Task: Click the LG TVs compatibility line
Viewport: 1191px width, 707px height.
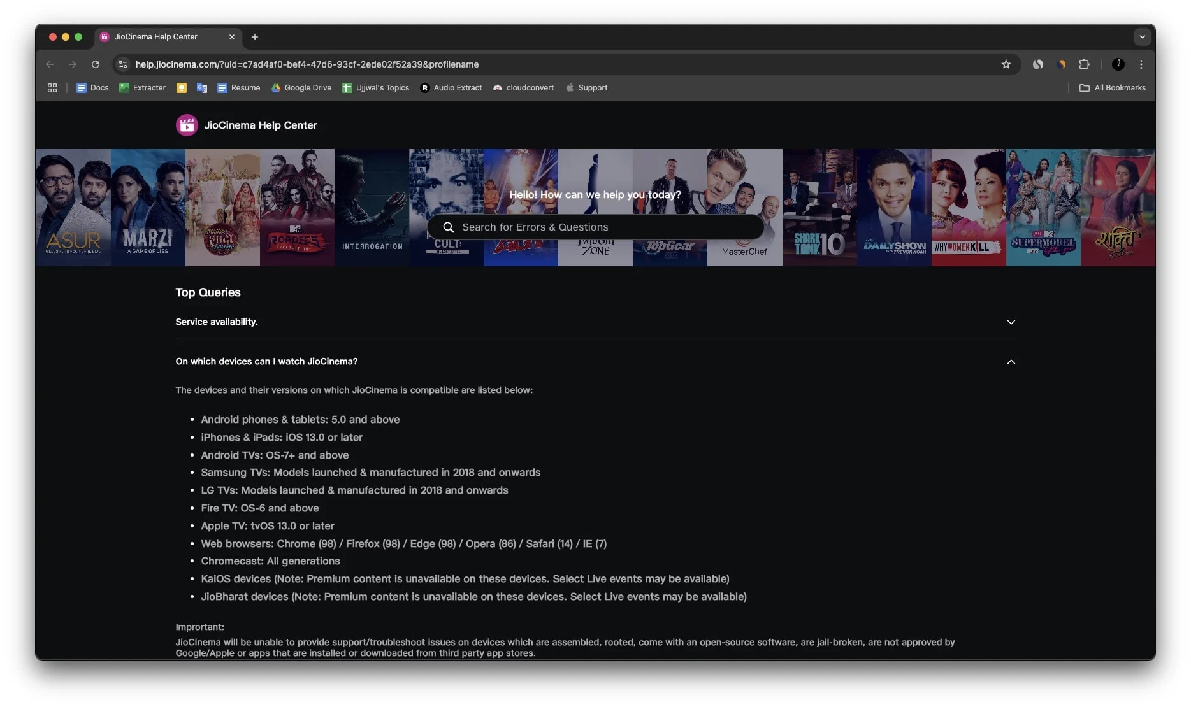Action: (354, 490)
